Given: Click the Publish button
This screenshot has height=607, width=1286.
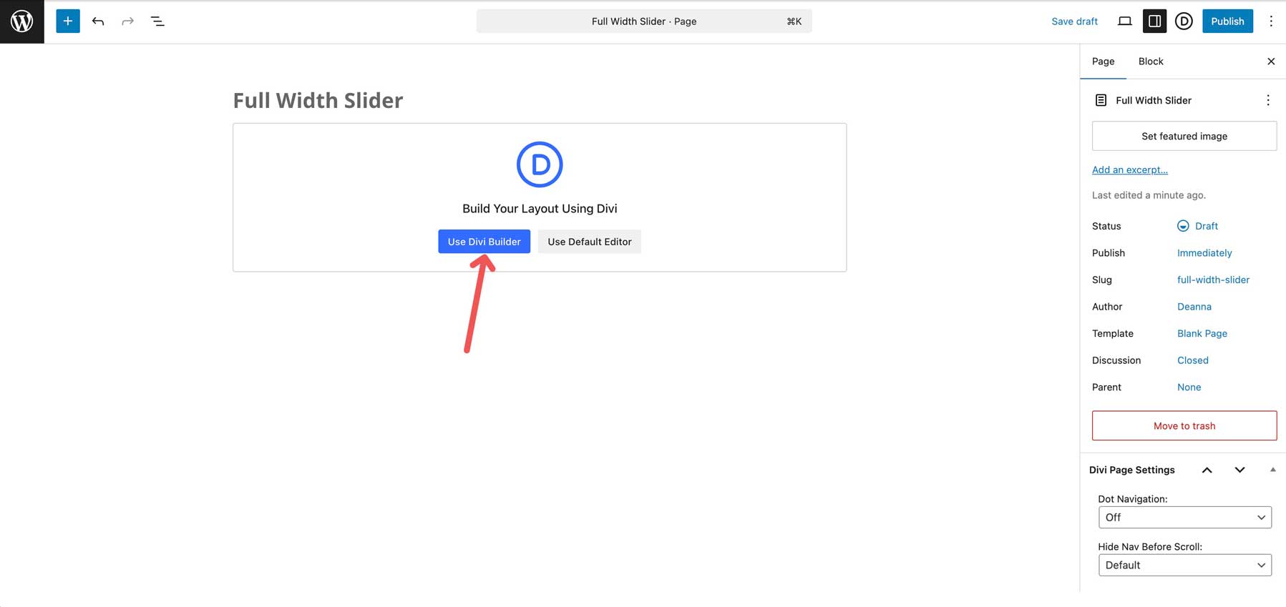Looking at the screenshot, I should pyautogui.click(x=1227, y=21).
